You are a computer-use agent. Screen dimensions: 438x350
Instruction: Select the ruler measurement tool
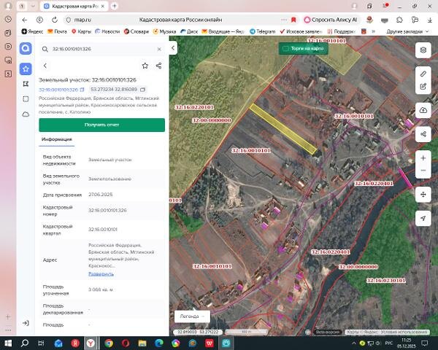[423, 74]
